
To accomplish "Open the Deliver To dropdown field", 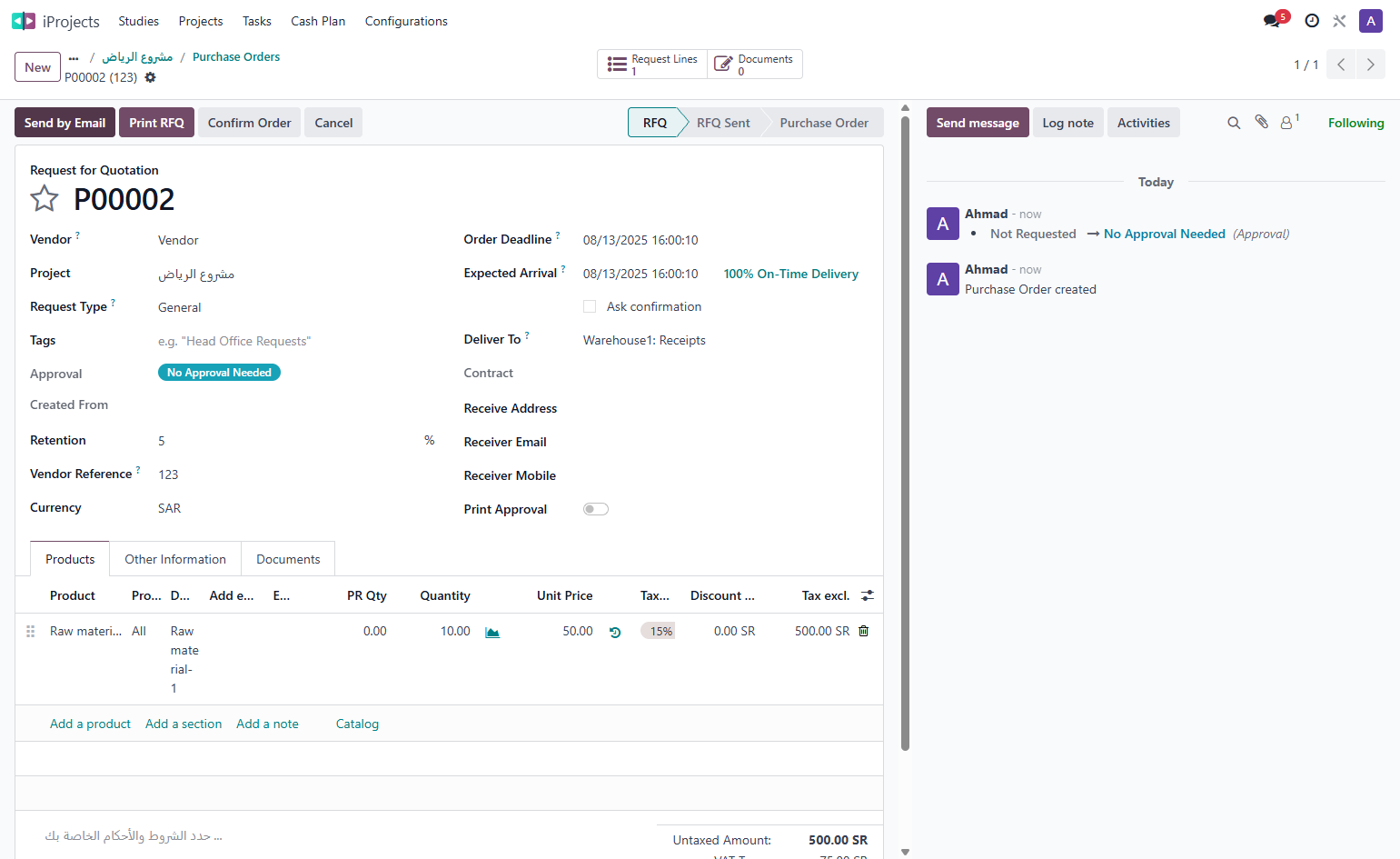I will [725, 340].
